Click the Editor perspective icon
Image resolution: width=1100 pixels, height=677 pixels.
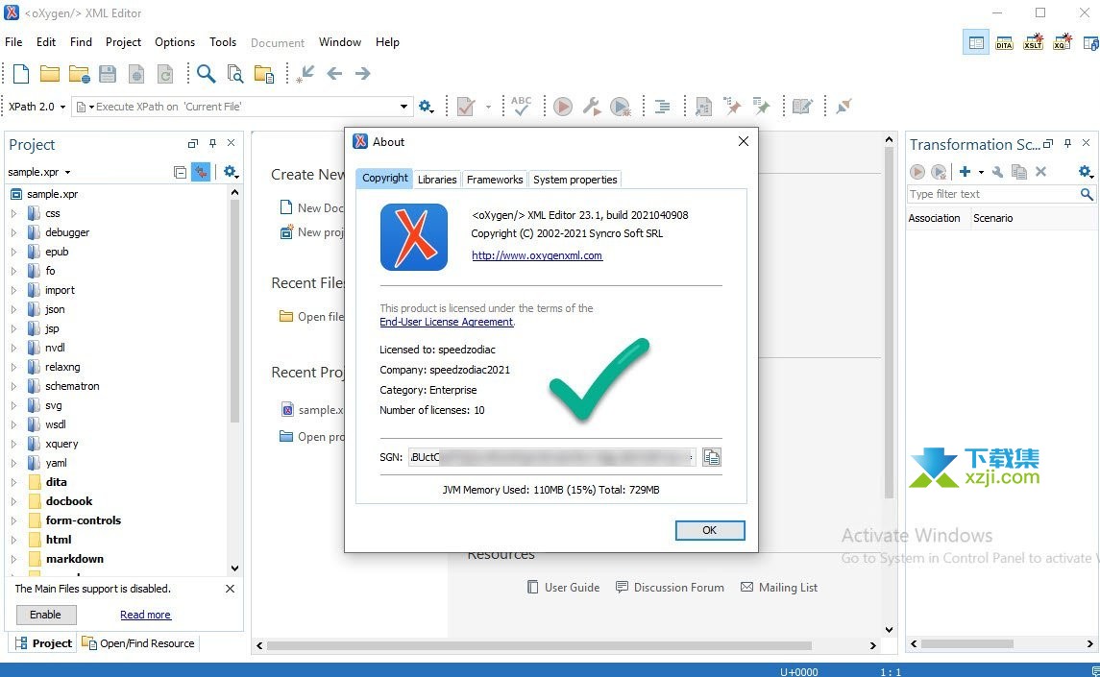976,42
